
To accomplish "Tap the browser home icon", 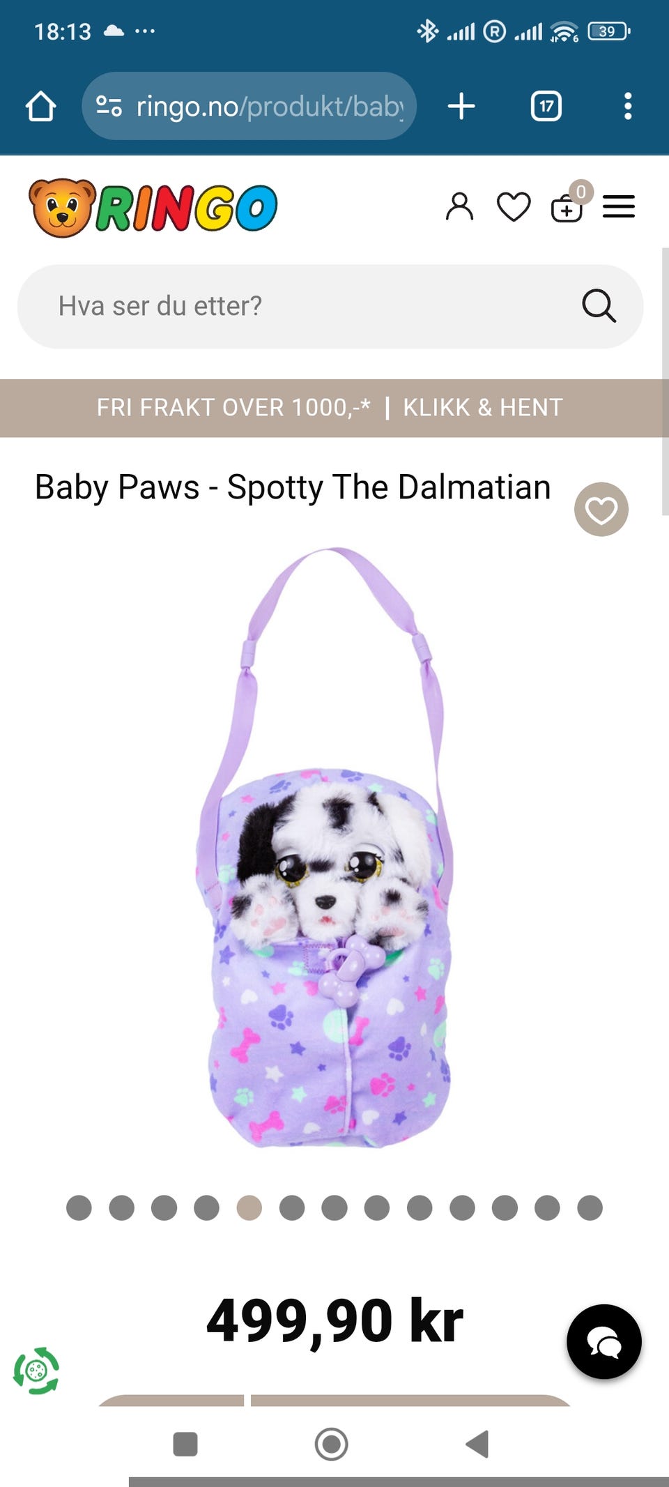I will point(40,107).
